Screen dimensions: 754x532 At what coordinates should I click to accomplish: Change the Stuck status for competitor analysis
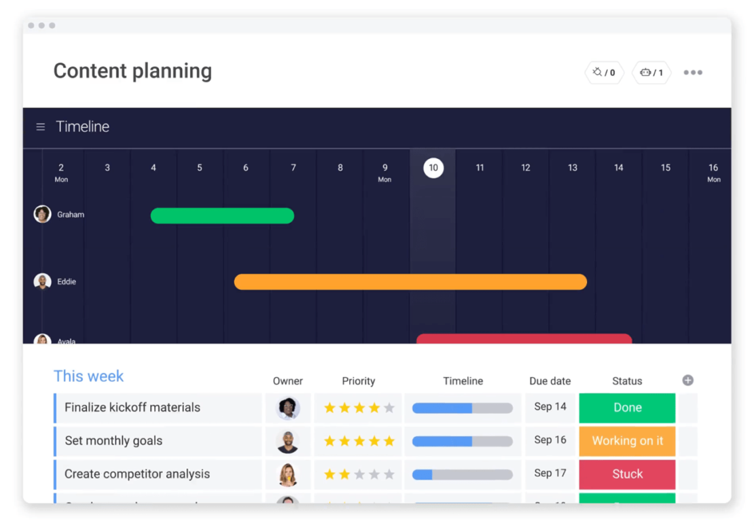626,474
